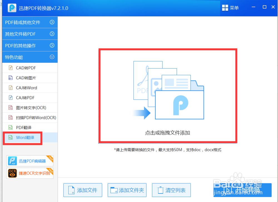Click the add-file document icon

point(71,190)
